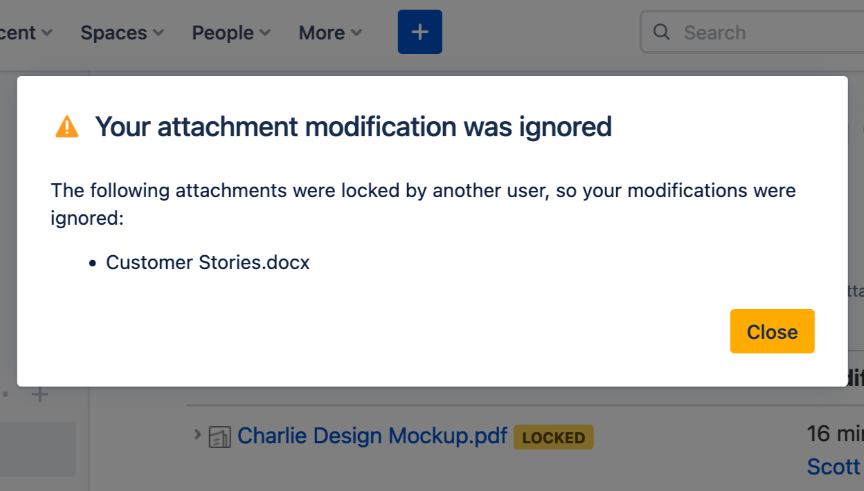The width and height of the screenshot is (864, 491).
Task: Open the Recent menu in top navigation
Action: [25, 33]
